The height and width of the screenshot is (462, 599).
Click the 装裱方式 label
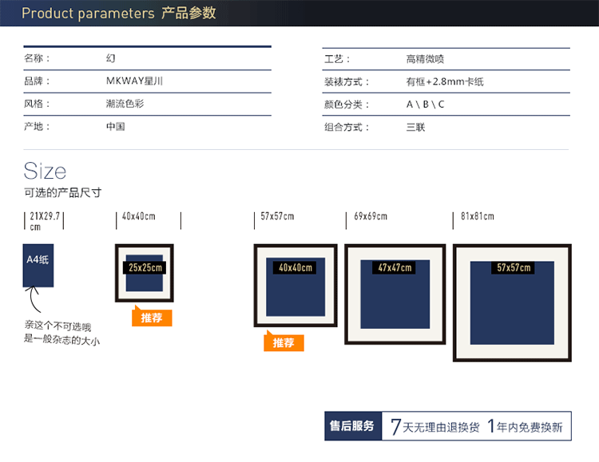click(347, 81)
